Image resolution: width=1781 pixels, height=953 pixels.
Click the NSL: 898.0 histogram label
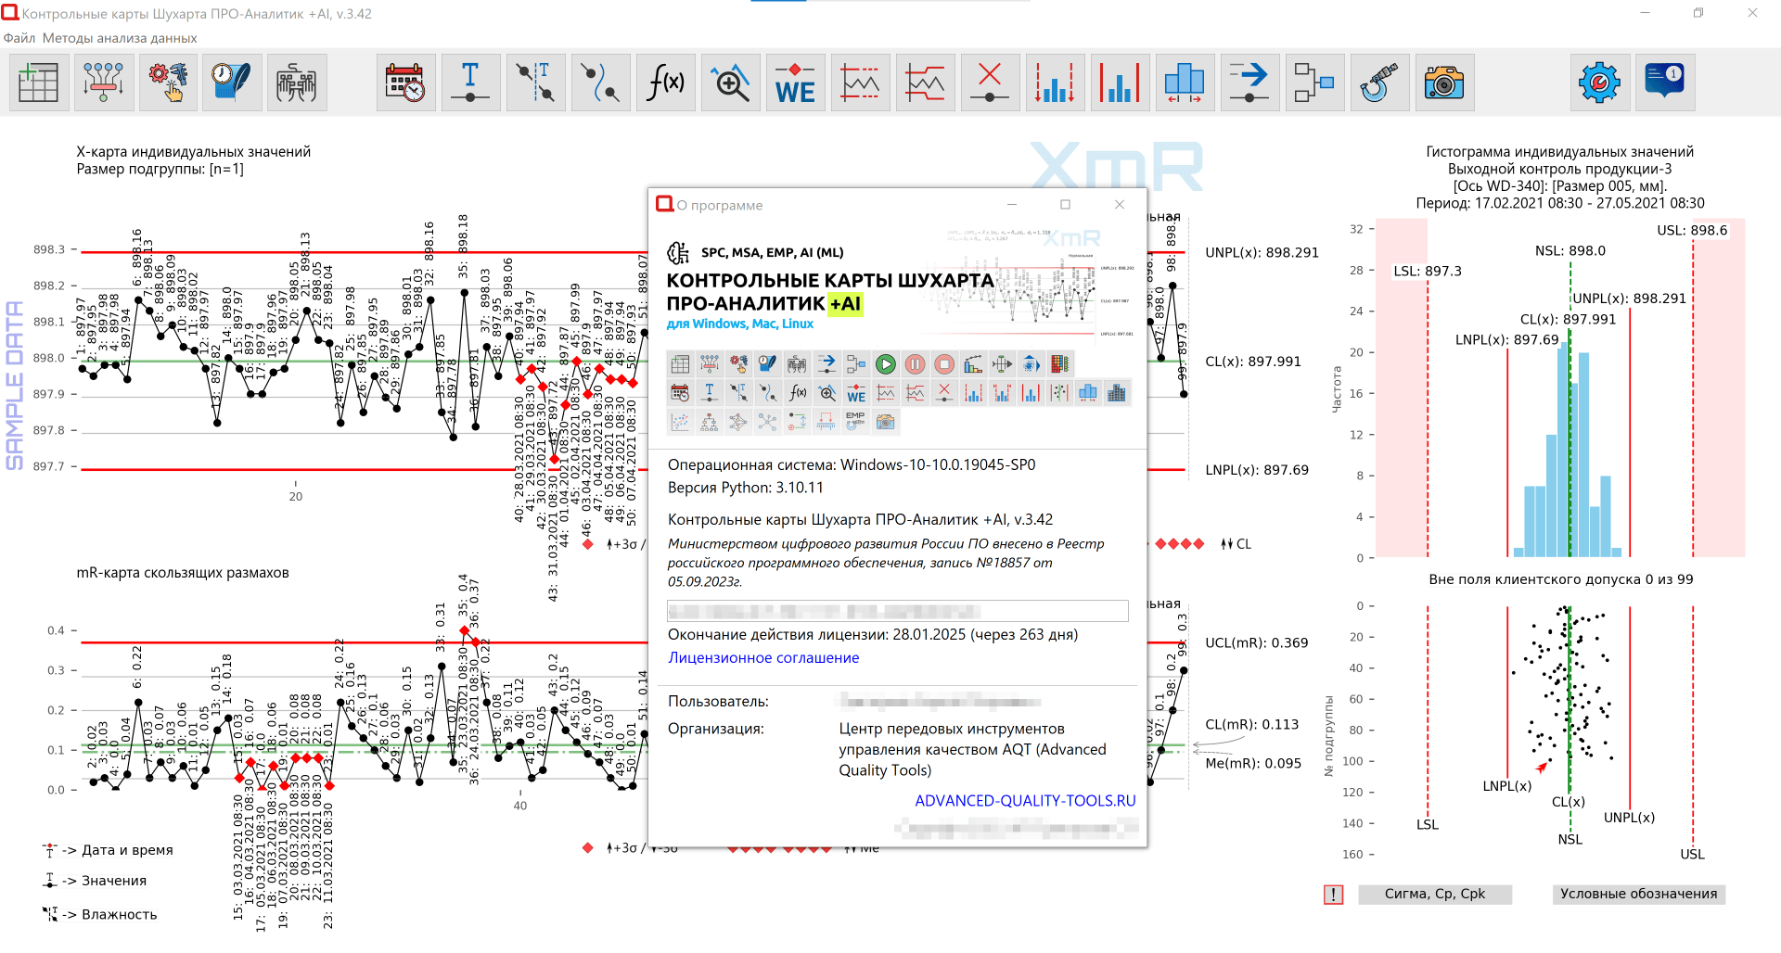1570,251
